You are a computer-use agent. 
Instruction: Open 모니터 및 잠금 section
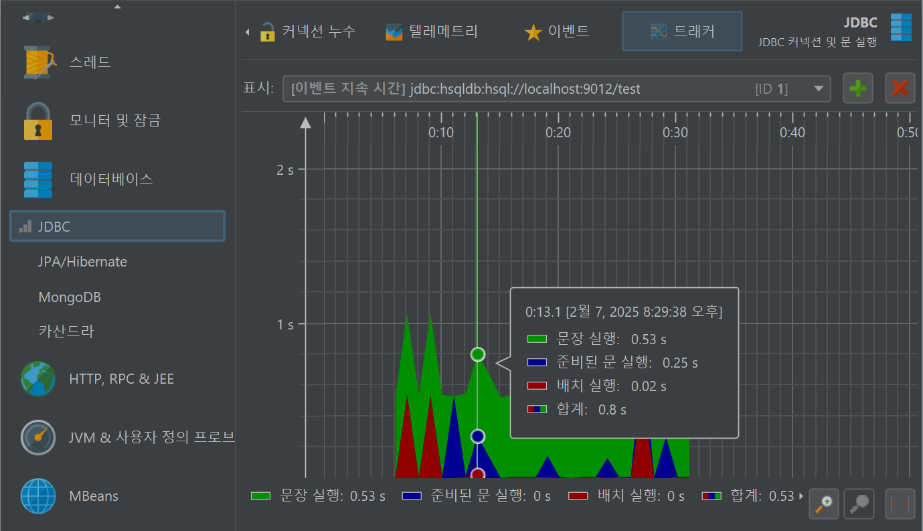92,121
